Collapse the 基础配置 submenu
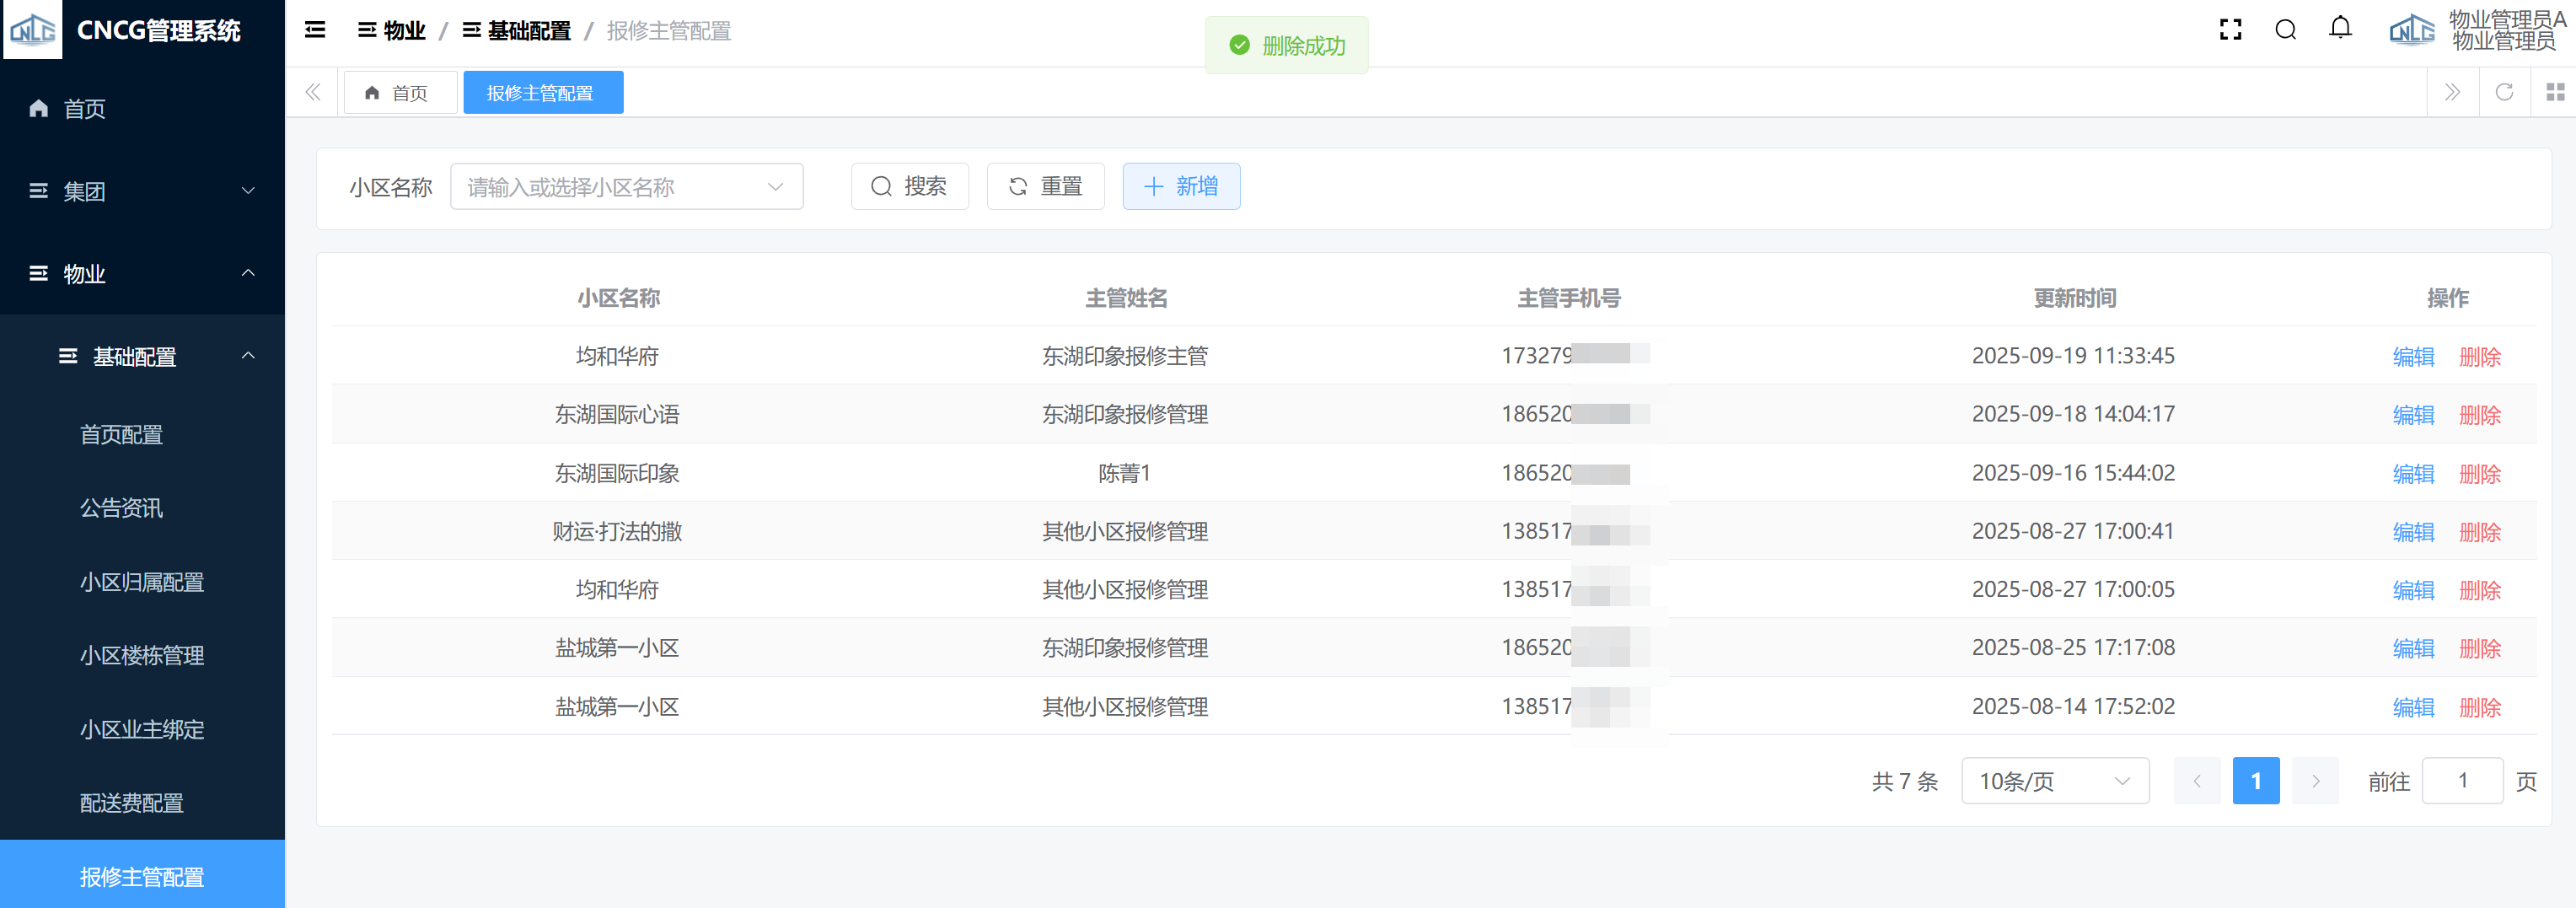This screenshot has width=2576, height=908. tap(155, 357)
